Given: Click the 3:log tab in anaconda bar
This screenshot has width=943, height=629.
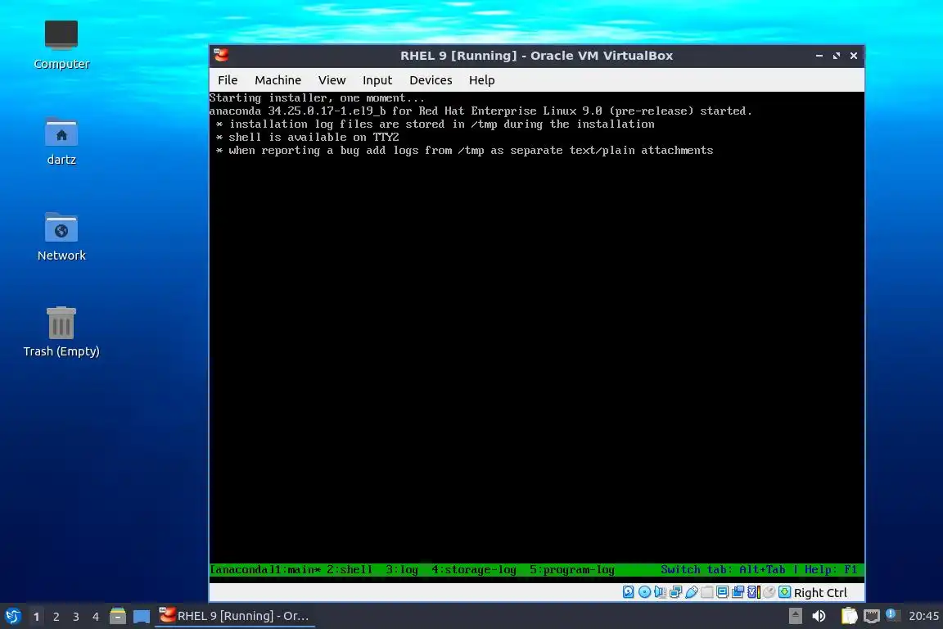Looking at the screenshot, I should tap(402, 569).
